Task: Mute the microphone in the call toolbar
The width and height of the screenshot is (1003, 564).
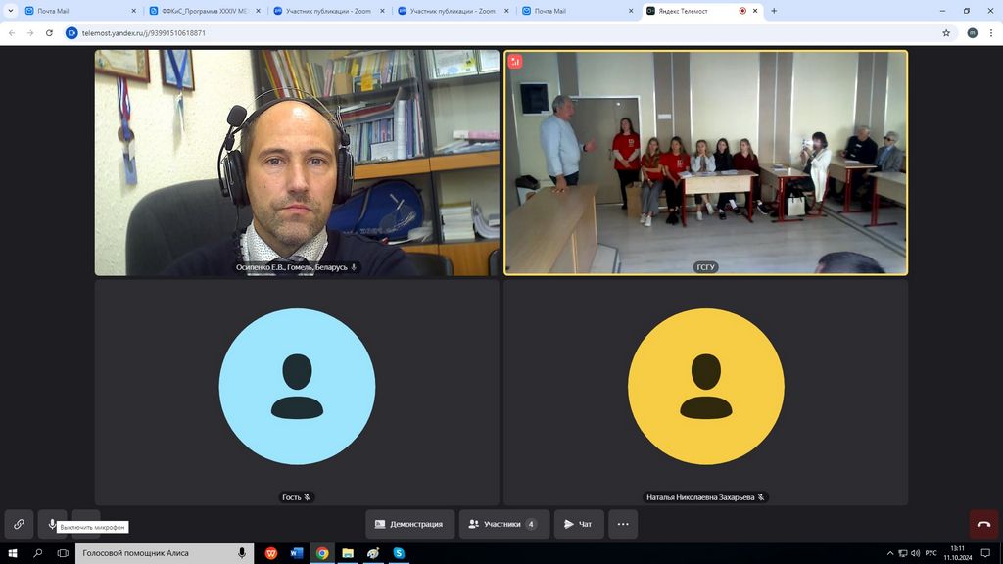Action: pyautogui.click(x=52, y=524)
